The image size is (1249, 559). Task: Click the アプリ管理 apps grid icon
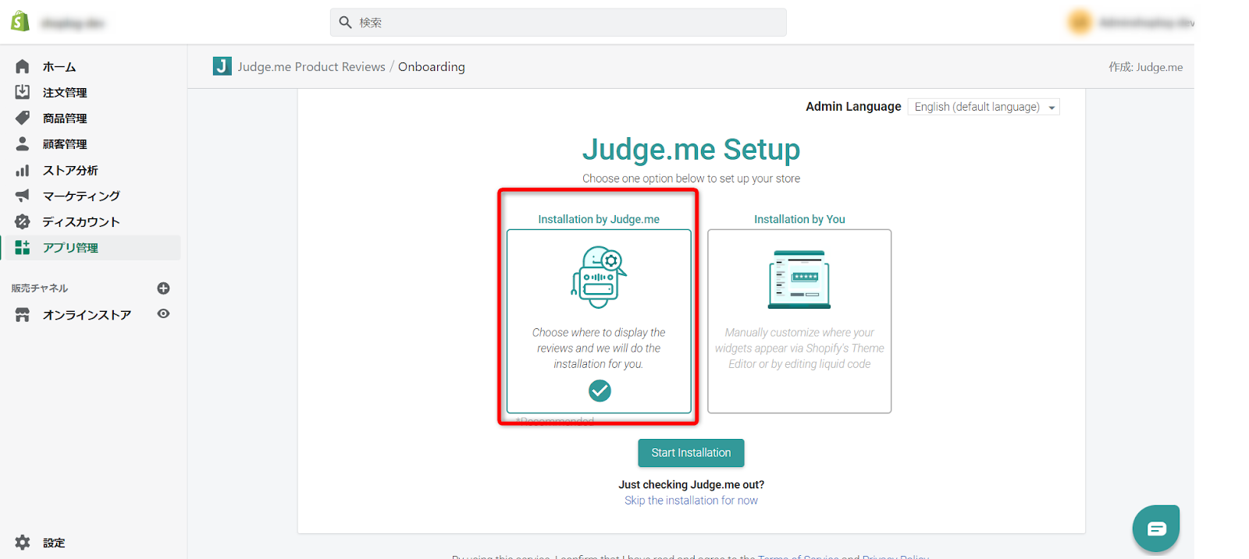coord(23,247)
